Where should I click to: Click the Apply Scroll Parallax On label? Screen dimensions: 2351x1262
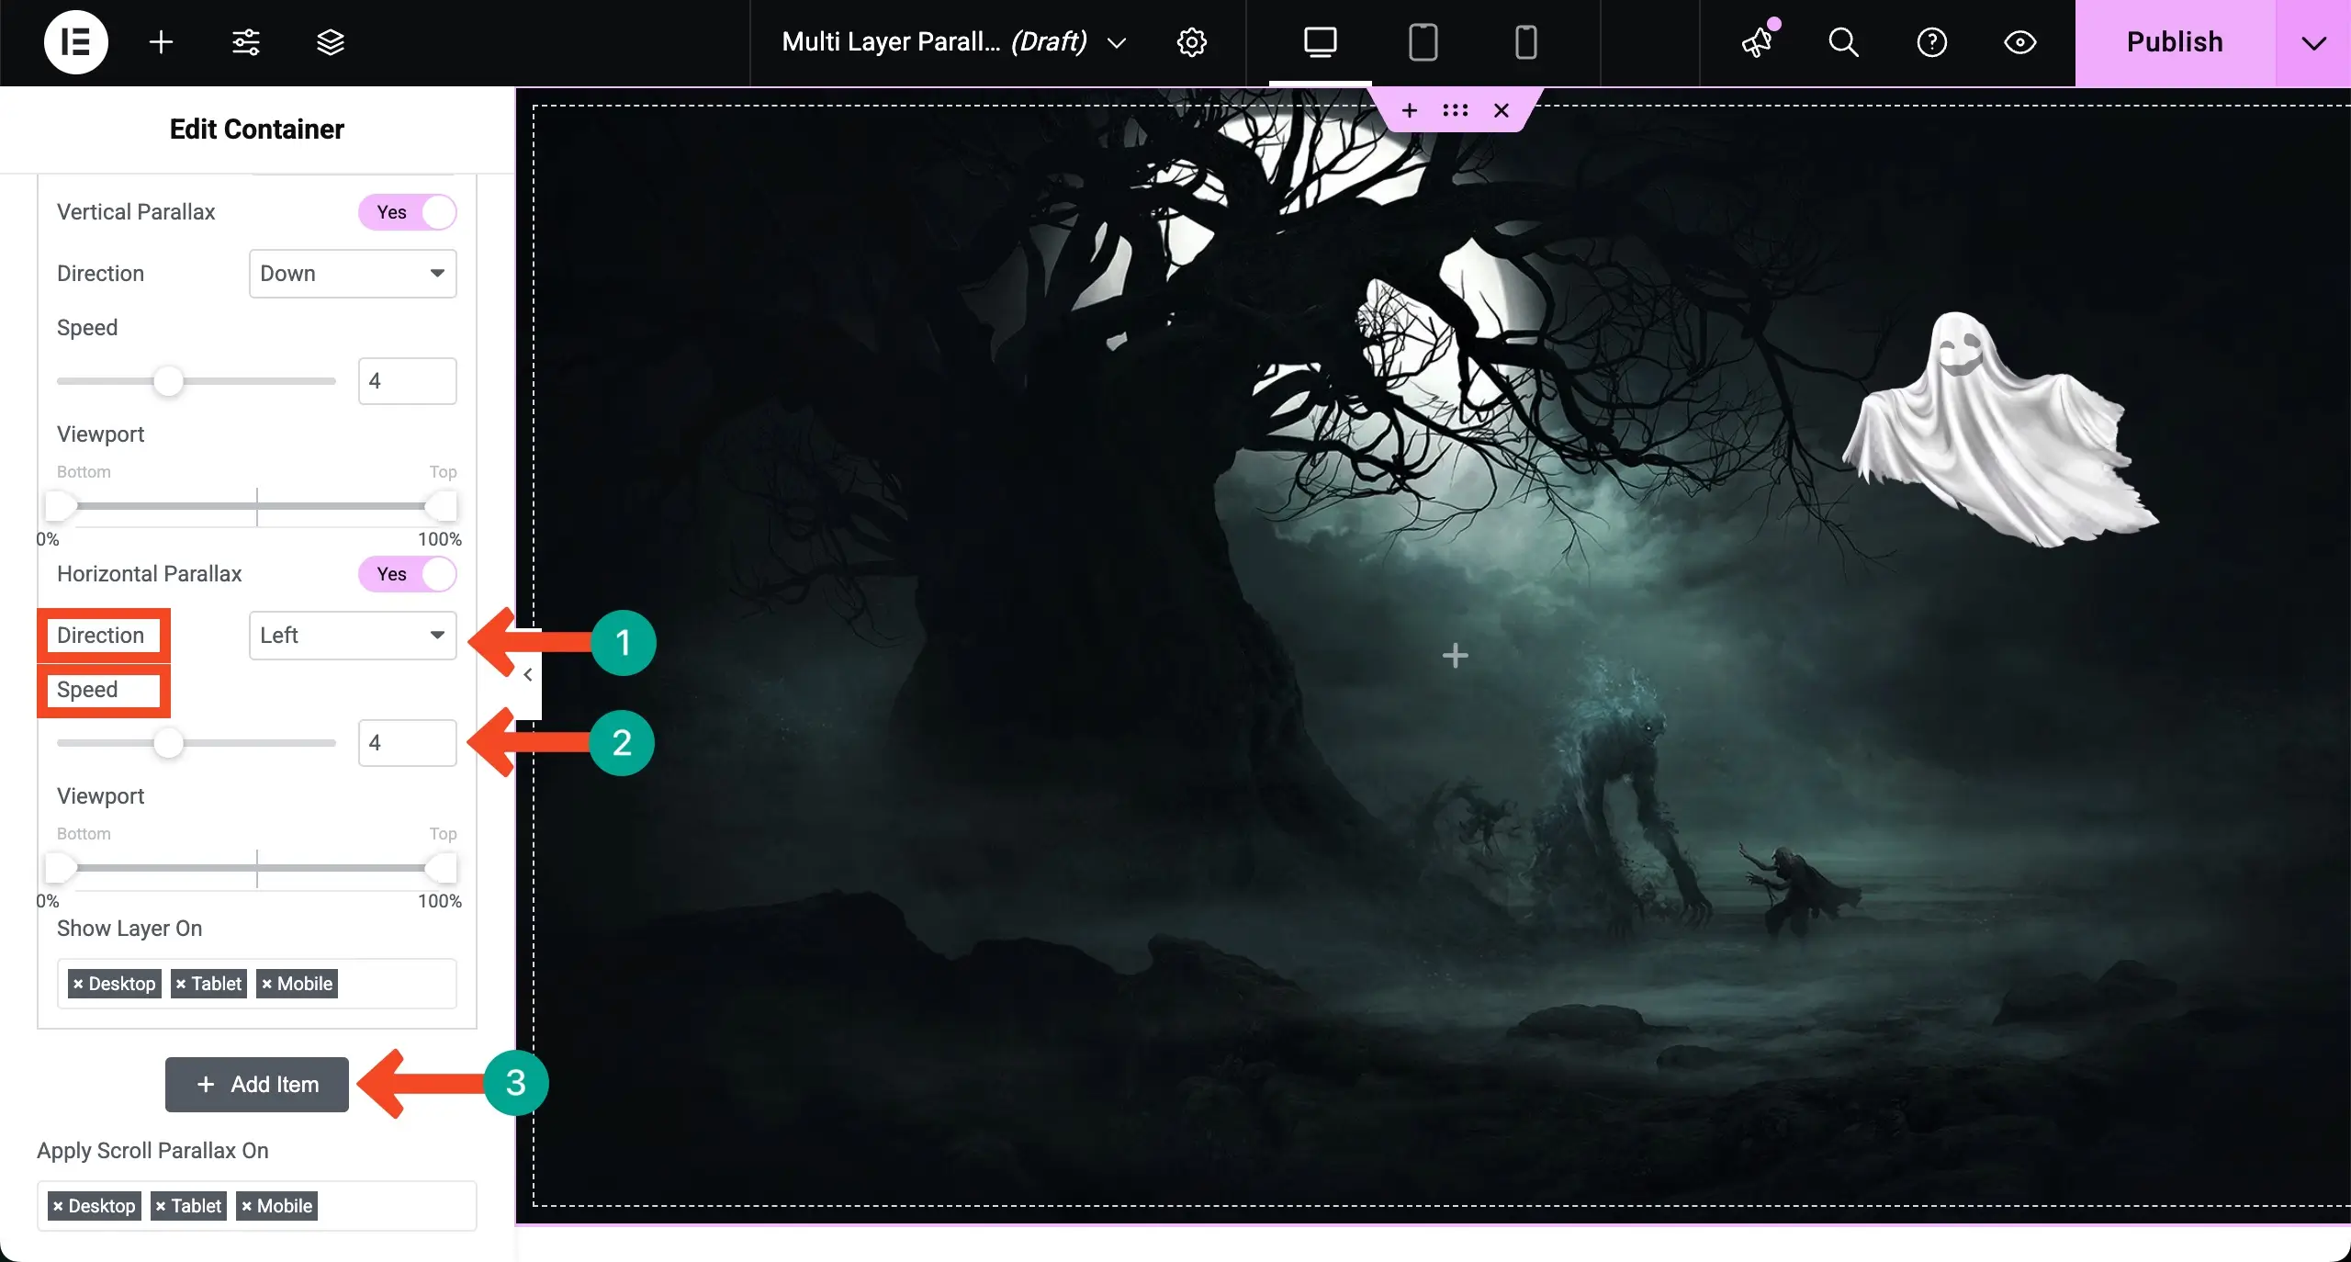(152, 1151)
